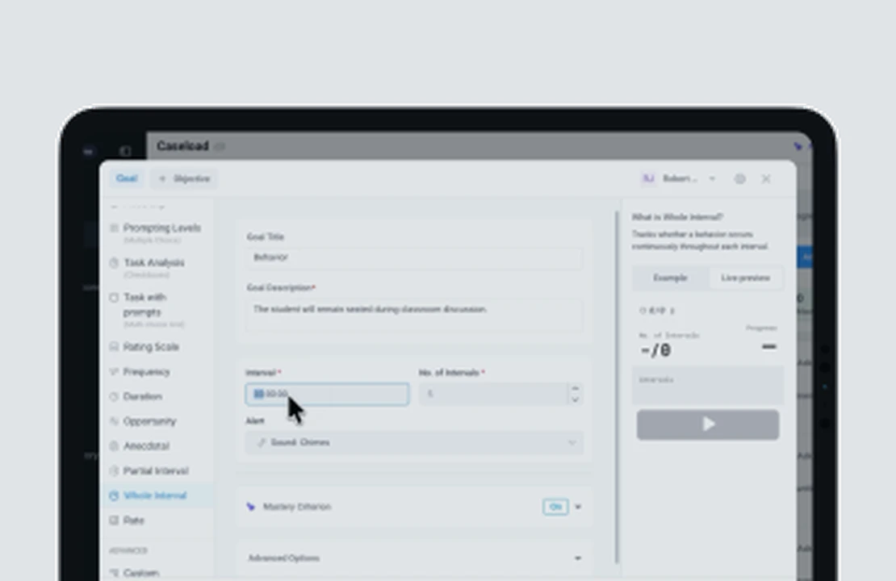Click the Goal Description text area
This screenshot has width=896, height=581.
(414, 316)
